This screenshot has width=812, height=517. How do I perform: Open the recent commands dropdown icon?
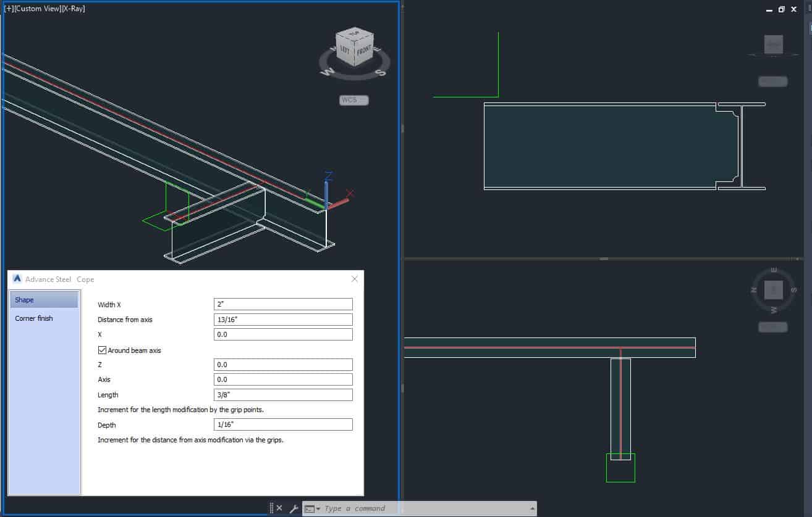coord(313,508)
